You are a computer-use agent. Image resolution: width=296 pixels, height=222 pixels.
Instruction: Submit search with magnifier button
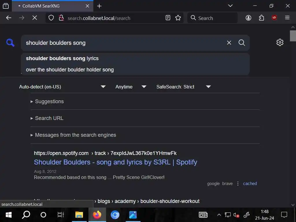click(242, 43)
